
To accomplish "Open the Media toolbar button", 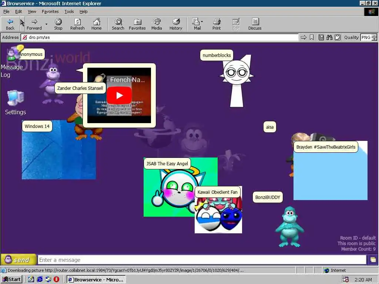I will (x=157, y=24).
